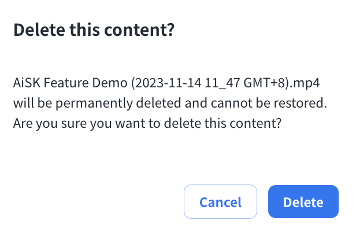Image resolution: width=356 pixels, height=236 pixels.
Task: Click the blue Delete button
Action: click(303, 202)
